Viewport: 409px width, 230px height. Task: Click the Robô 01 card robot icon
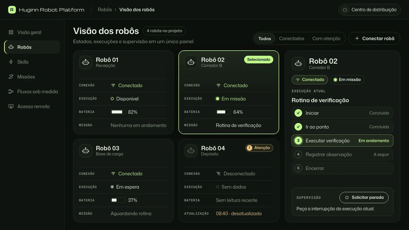(x=86, y=62)
